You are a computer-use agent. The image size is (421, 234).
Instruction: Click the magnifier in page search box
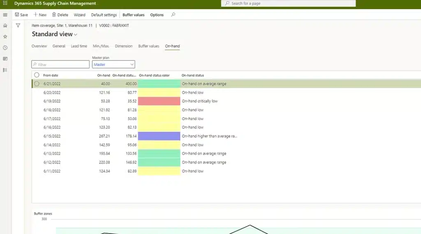point(227,3)
